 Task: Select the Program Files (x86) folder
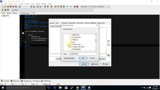point(78,47)
